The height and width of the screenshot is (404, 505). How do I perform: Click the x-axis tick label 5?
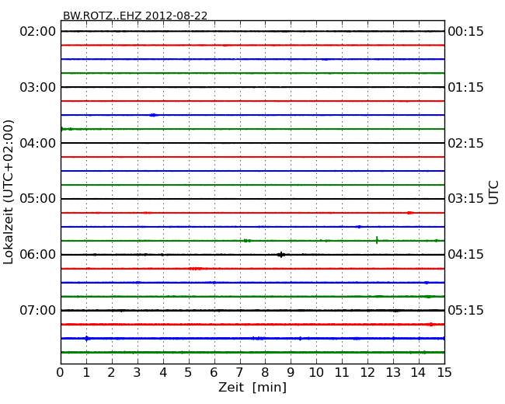click(189, 373)
